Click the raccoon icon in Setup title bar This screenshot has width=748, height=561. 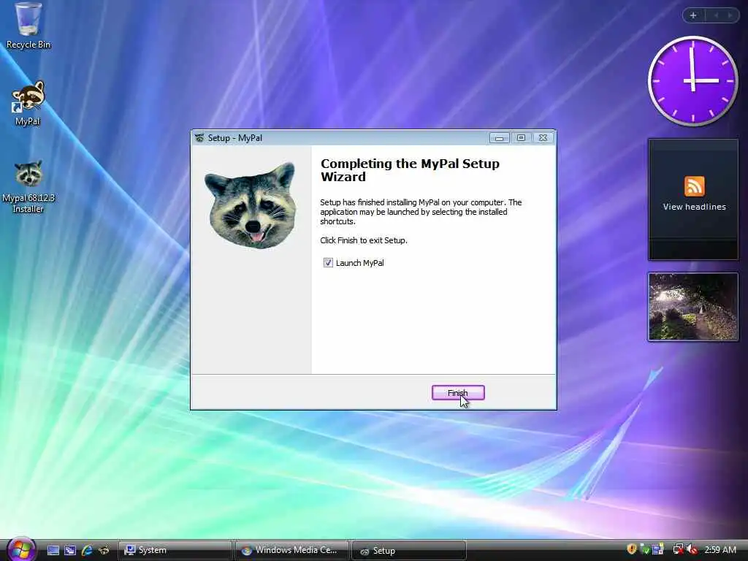pyautogui.click(x=199, y=138)
